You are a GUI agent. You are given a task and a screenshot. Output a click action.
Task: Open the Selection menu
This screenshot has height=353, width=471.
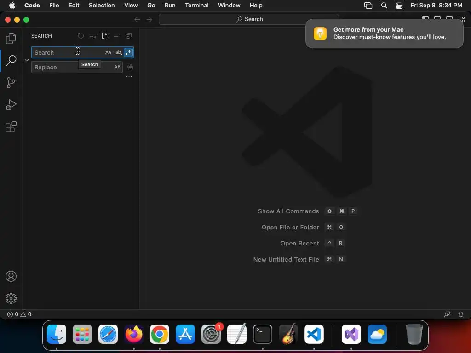[x=102, y=6]
